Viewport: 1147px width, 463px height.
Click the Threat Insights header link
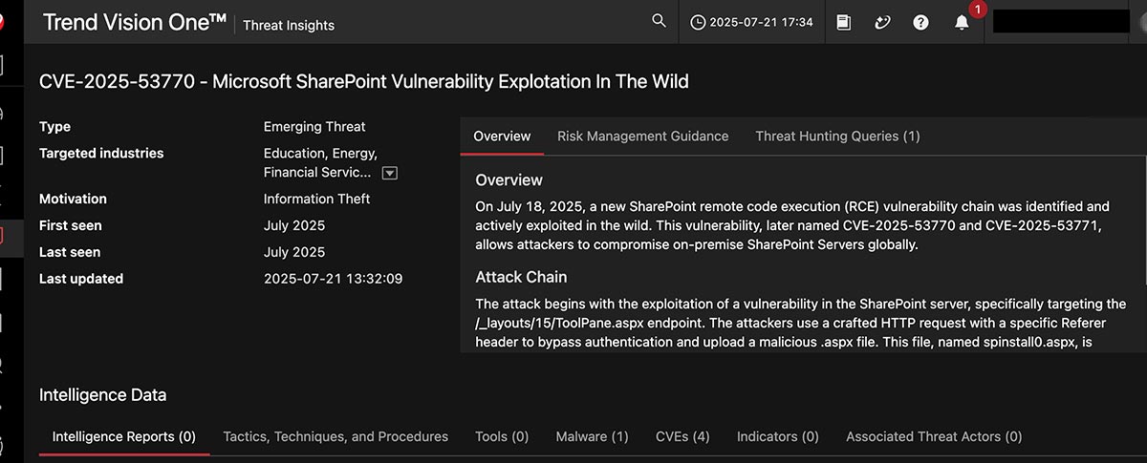(x=289, y=25)
